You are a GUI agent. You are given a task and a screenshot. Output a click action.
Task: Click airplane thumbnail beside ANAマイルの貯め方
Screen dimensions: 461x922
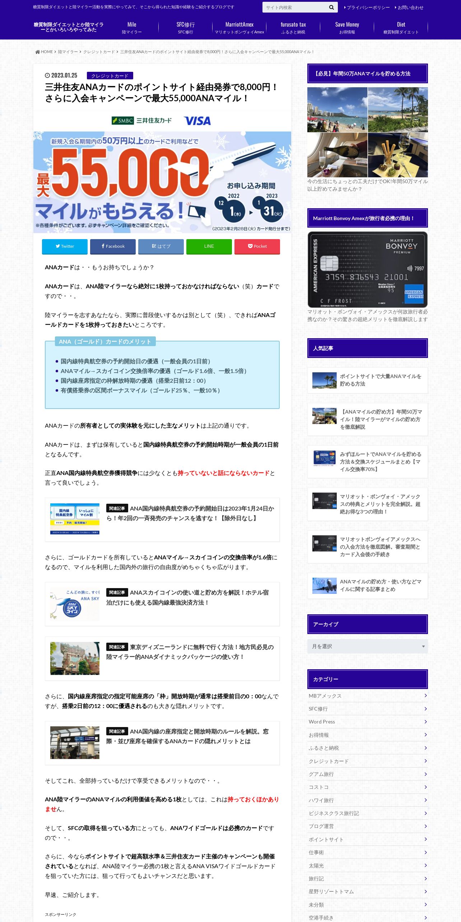pos(324,586)
